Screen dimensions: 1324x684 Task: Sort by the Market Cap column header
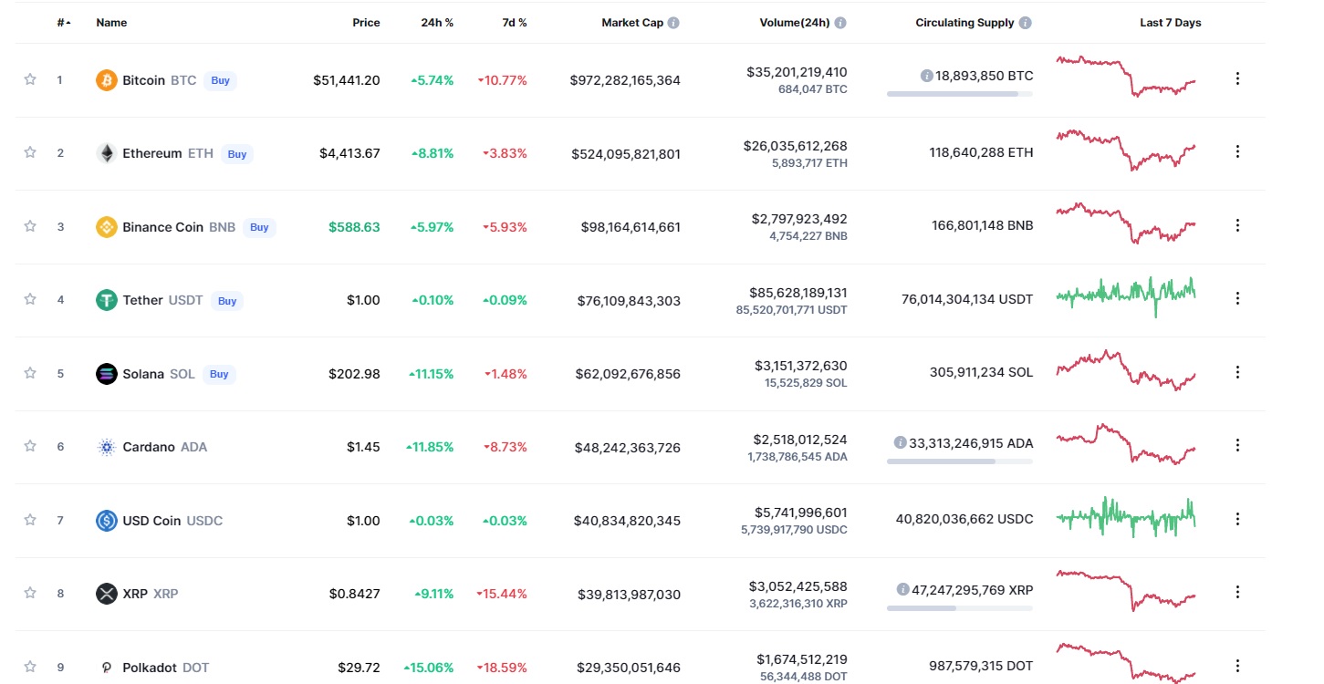tap(632, 23)
